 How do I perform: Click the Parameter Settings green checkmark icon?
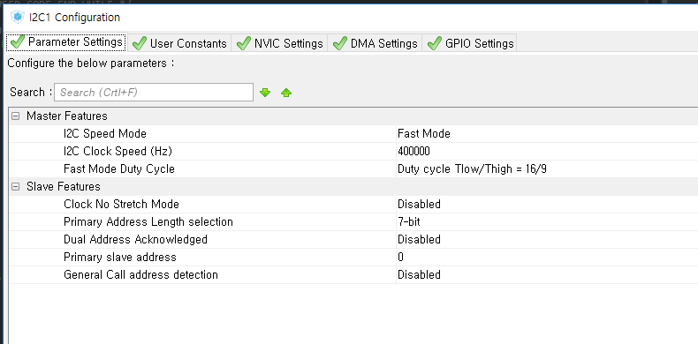click(18, 42)
